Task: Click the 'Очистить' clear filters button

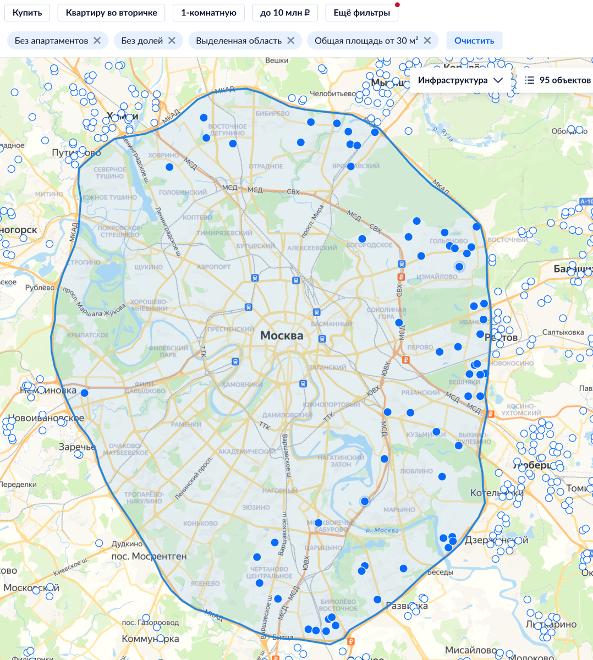Action: [x=474, y=41]
